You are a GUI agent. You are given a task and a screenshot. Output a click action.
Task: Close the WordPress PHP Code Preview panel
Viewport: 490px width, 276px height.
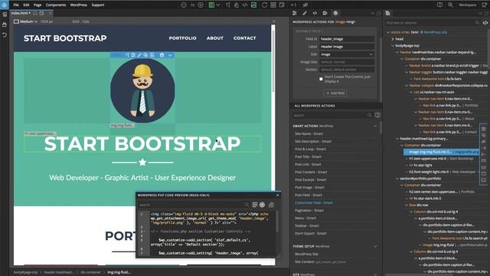(277, 195)
